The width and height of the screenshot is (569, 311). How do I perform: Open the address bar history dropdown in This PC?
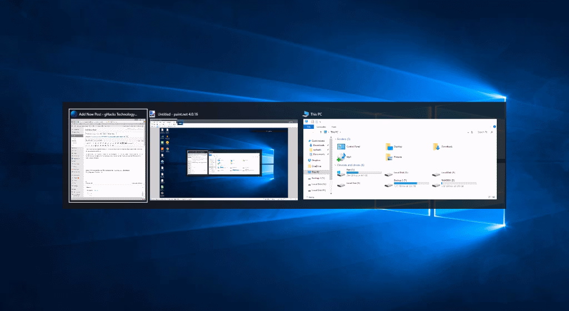(468, 132)
